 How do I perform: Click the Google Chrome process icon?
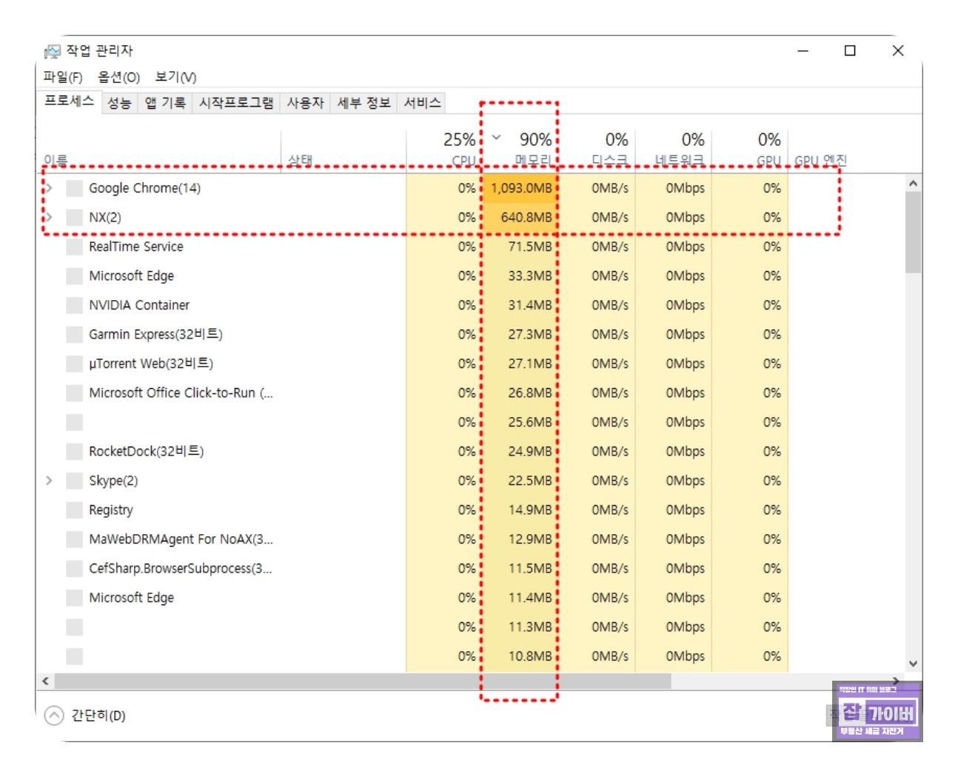(74, 188)
